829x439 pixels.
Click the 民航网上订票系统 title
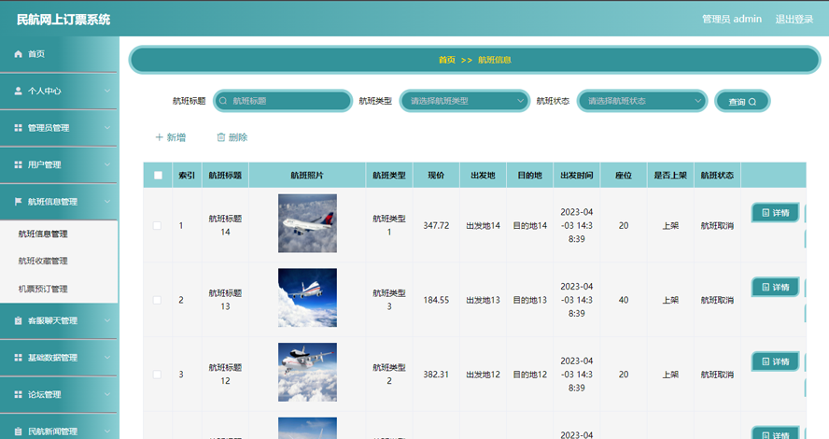click(x=63, y=20)
